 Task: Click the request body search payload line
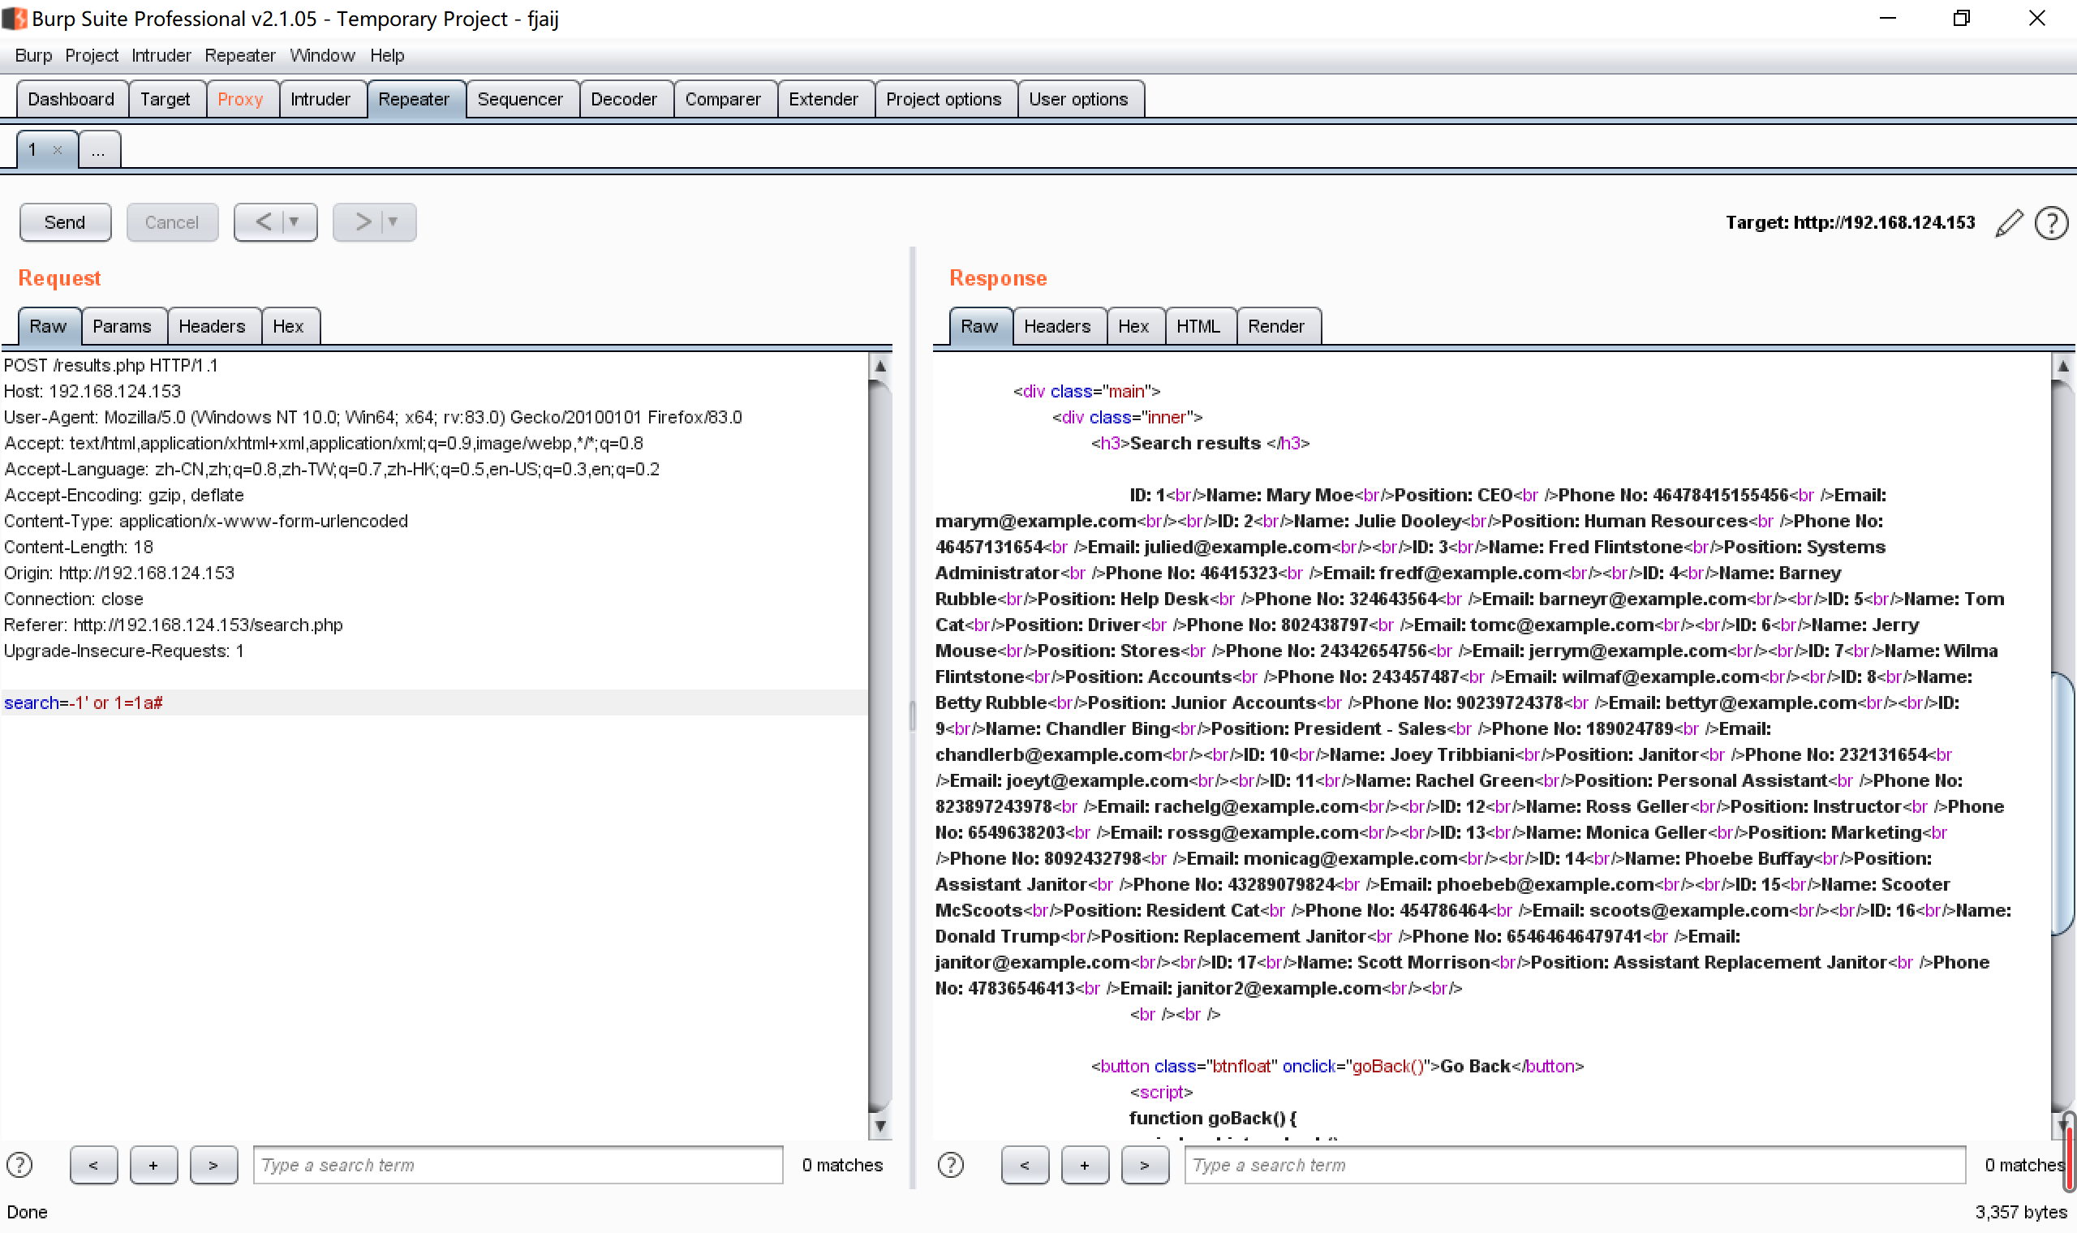point(434,703)
